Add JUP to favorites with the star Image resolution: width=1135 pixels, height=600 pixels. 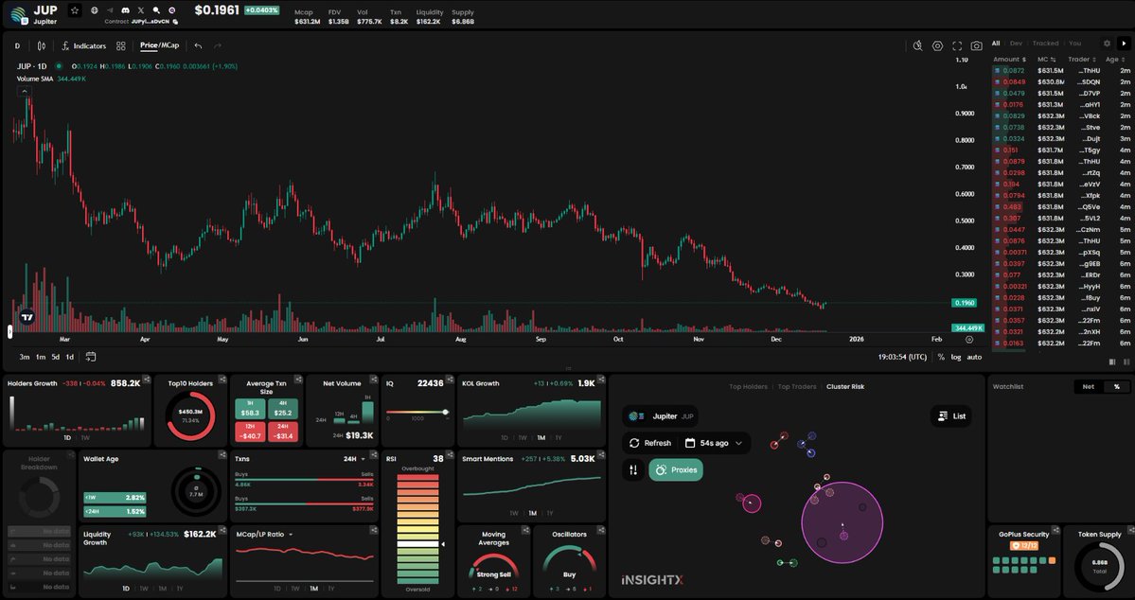[x=75, y=10]
